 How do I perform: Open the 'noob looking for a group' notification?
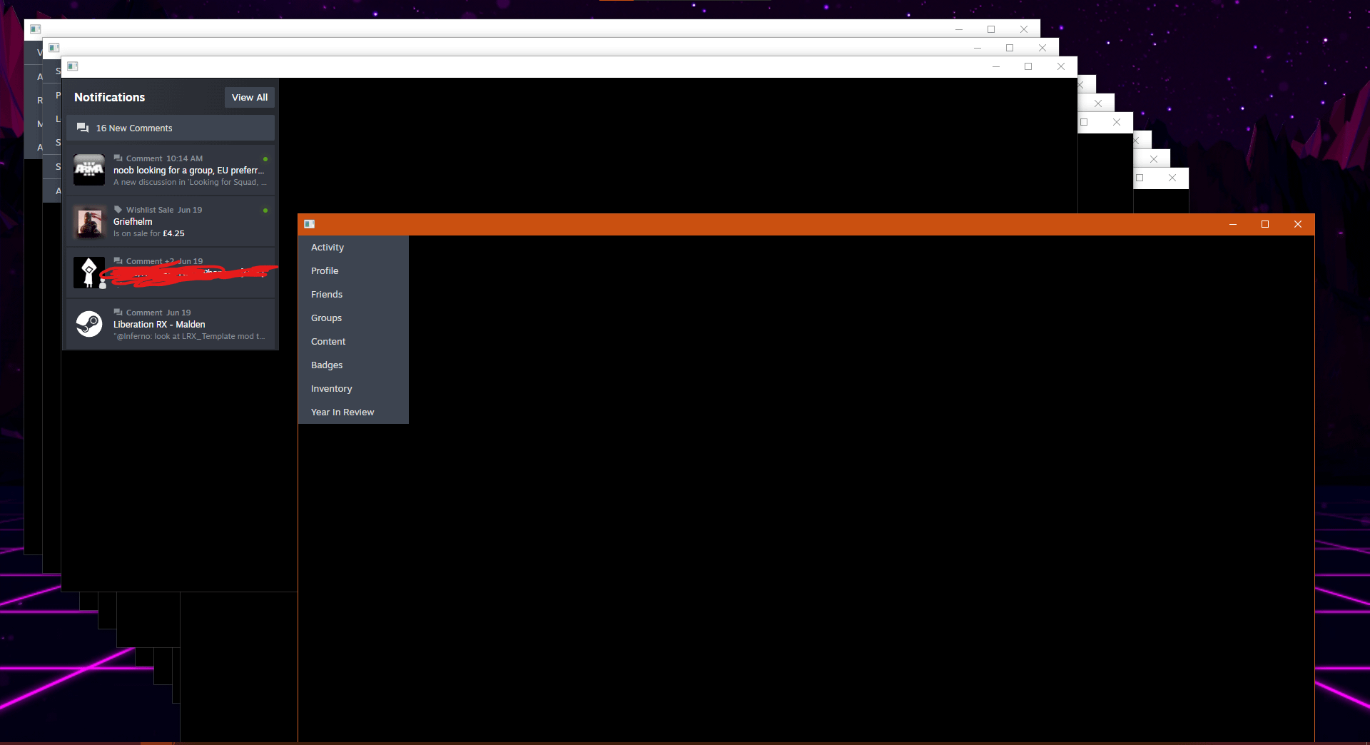tap(188, 171)
